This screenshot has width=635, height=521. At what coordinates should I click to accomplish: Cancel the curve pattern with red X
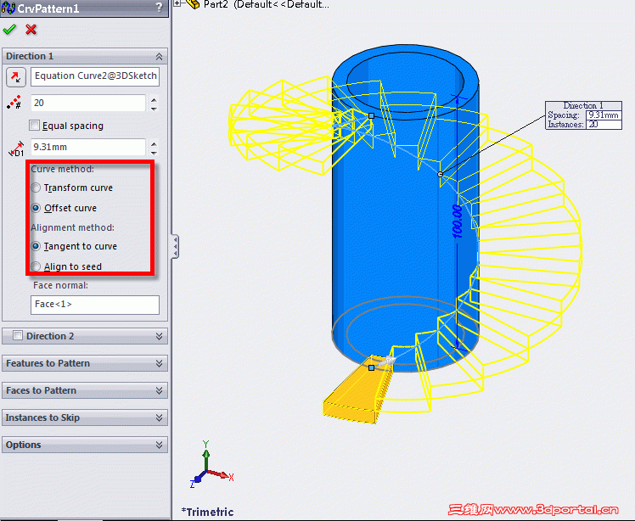pos(31,29)
